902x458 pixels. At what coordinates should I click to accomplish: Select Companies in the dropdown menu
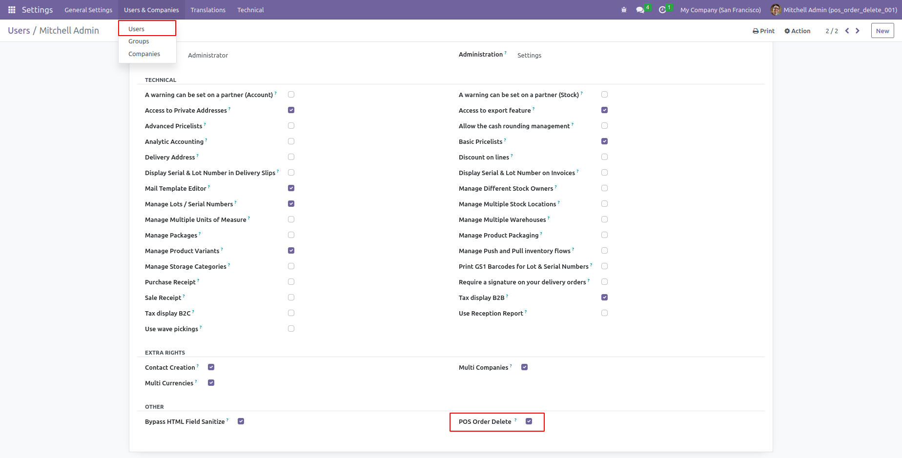click(144, 54)
